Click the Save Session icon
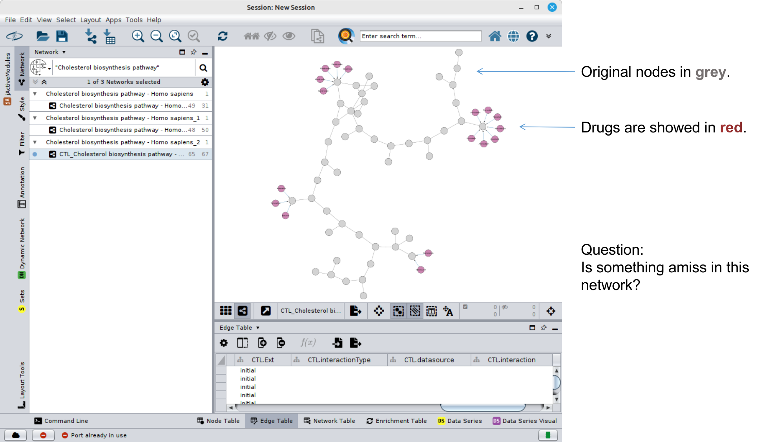761x442 pixels. tap(62, 36)
